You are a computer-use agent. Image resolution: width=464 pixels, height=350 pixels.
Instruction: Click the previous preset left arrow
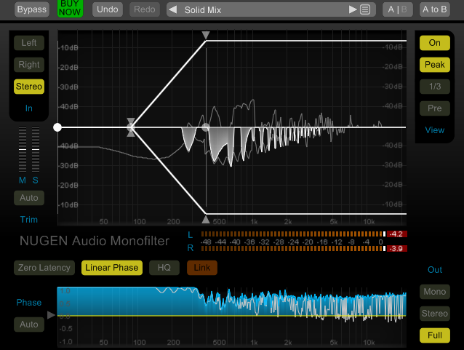tap(173, 9)
